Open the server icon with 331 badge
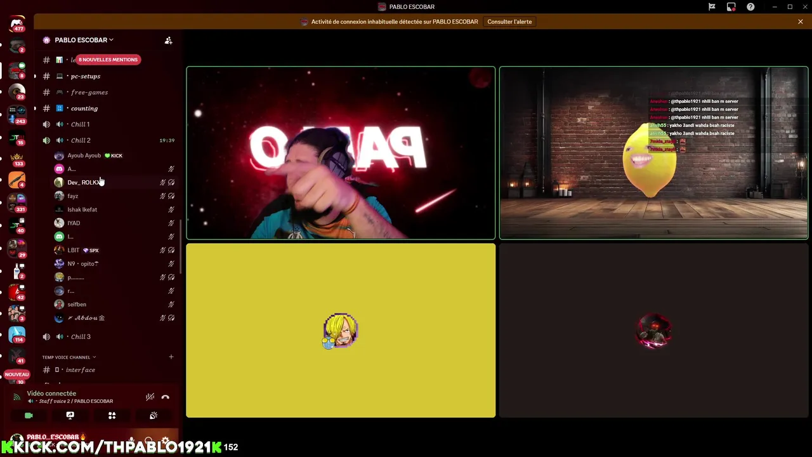The width and height of the screenshot is (812, 457). (17, 203)
